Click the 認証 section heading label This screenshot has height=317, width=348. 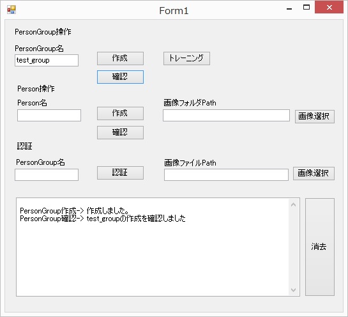[x=25, y=146]
